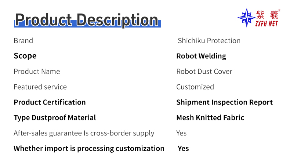Select the Robot Dust Cover text
This screenshot has height=164, width=290.
coord(204,72)
